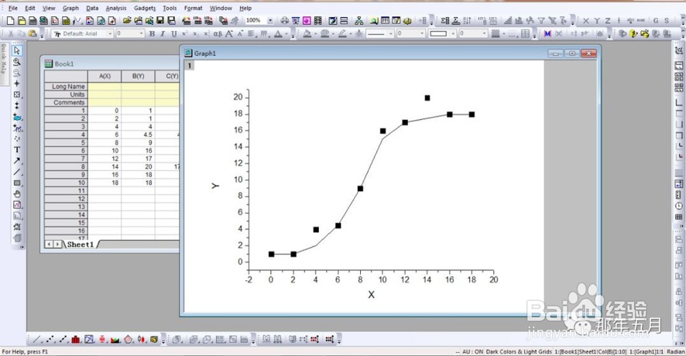Switch to the Sheet1 tab in Book1
The image size is (686, 356).
tap(80, 244)
